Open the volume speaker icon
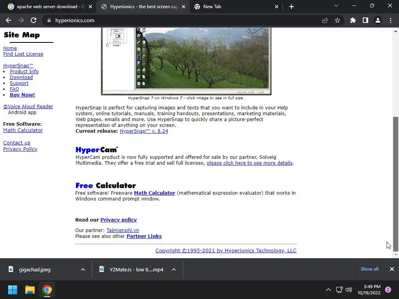This screenshot has height=299, width=399. coord(349,290)
